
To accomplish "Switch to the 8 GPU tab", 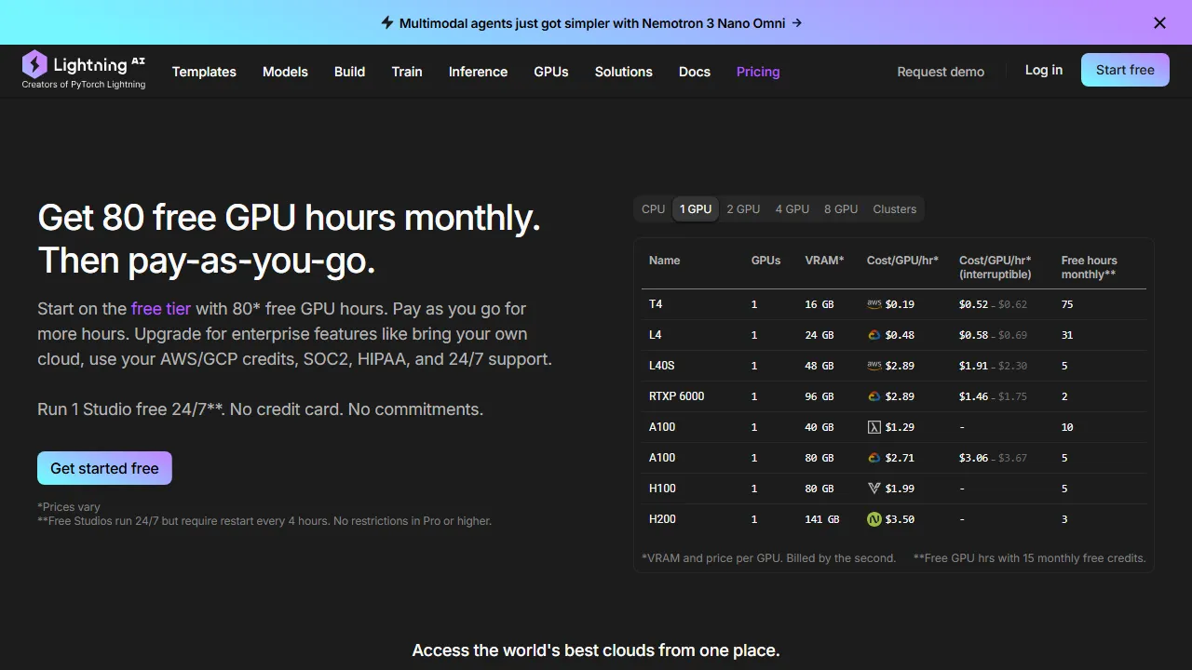I will coord(841,209).
